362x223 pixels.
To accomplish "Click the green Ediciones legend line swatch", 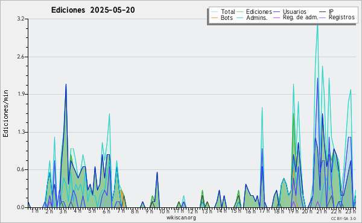I will pyautogui.click(x=240, y=11).
